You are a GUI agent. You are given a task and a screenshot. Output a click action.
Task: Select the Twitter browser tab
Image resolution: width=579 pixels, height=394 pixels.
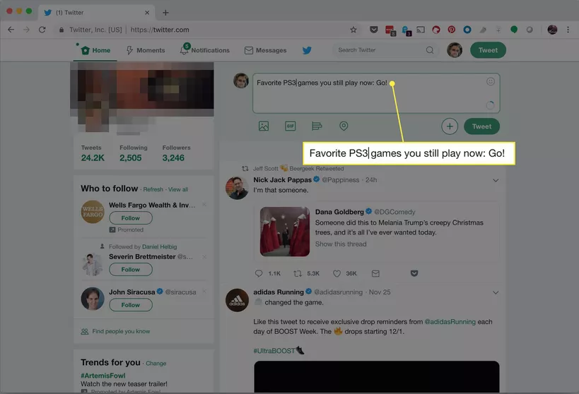[96, 13]
